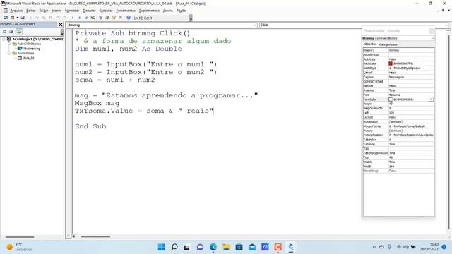Click the Insert UserForm toolbar icon
Image resolution: width=452 pixels, height=254 pixels.
pos(13,18)
